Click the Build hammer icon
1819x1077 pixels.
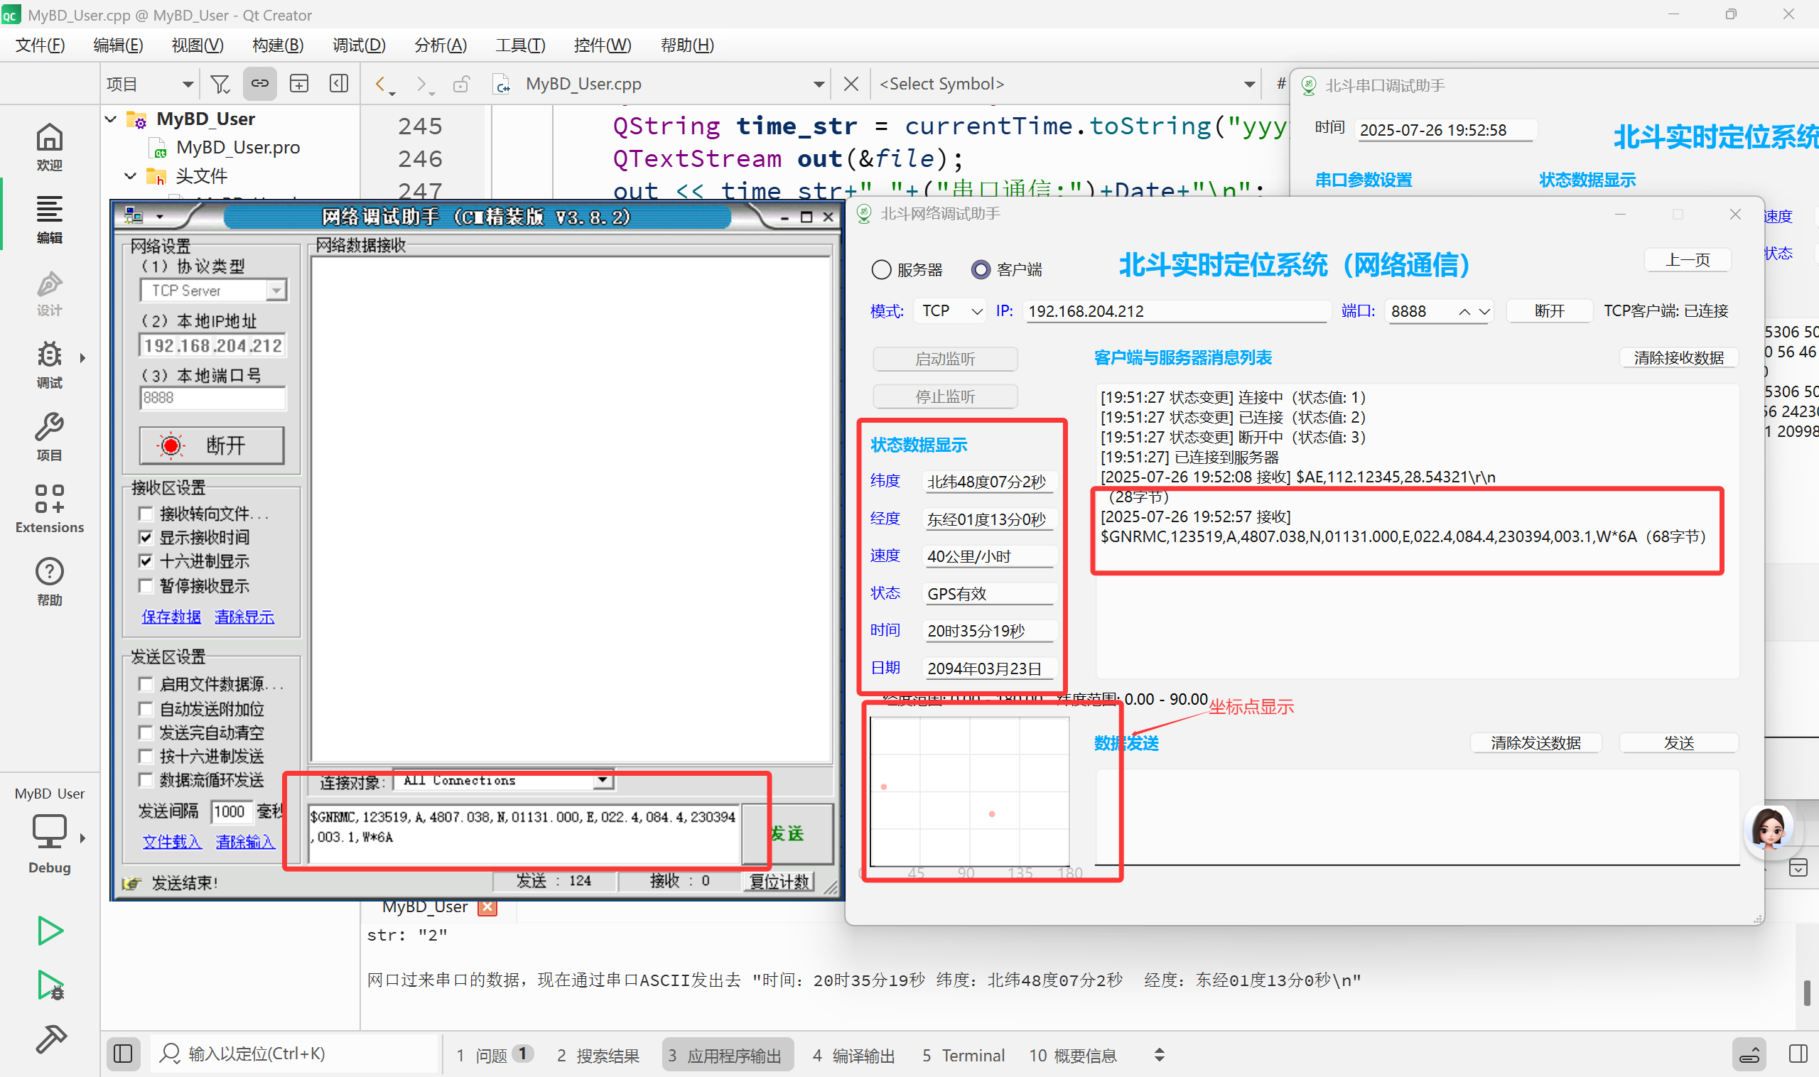(x=49, y=1039)
